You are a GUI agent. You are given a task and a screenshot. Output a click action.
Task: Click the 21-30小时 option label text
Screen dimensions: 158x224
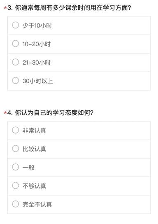[x=37, y=63]
